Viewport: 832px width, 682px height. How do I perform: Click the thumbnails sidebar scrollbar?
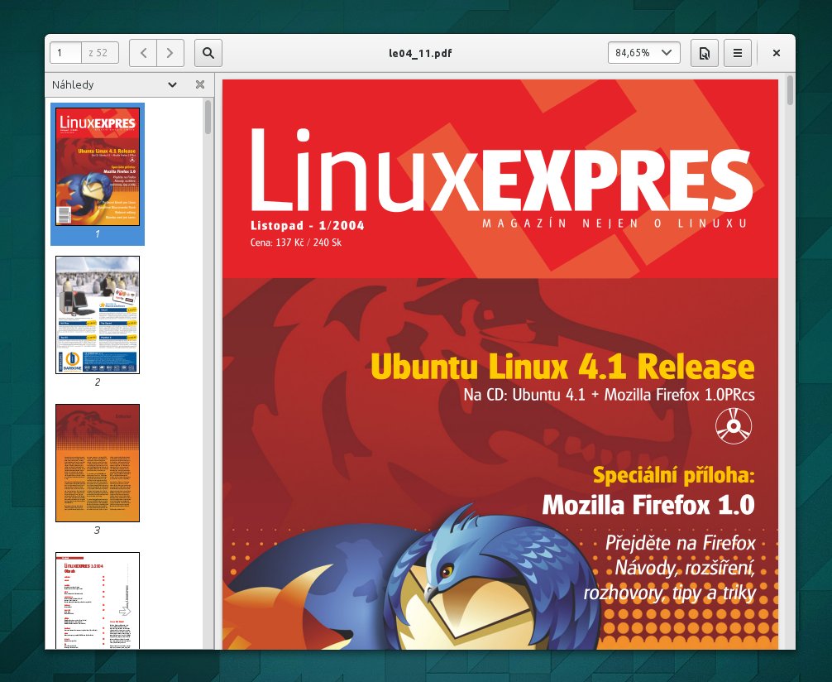[208, 117]
